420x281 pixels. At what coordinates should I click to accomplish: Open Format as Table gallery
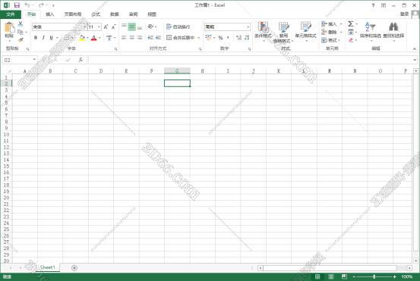(x=283, y=33)
